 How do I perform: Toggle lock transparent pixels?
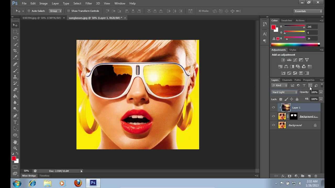[x=281, y=99]
